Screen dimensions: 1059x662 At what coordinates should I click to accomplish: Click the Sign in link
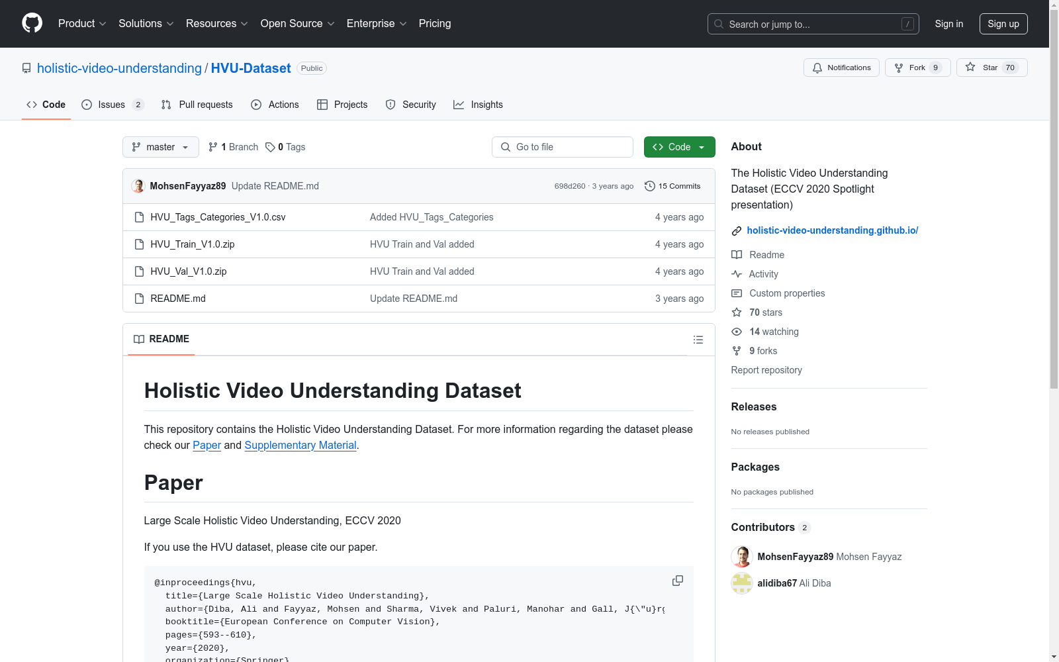(948, 24)
